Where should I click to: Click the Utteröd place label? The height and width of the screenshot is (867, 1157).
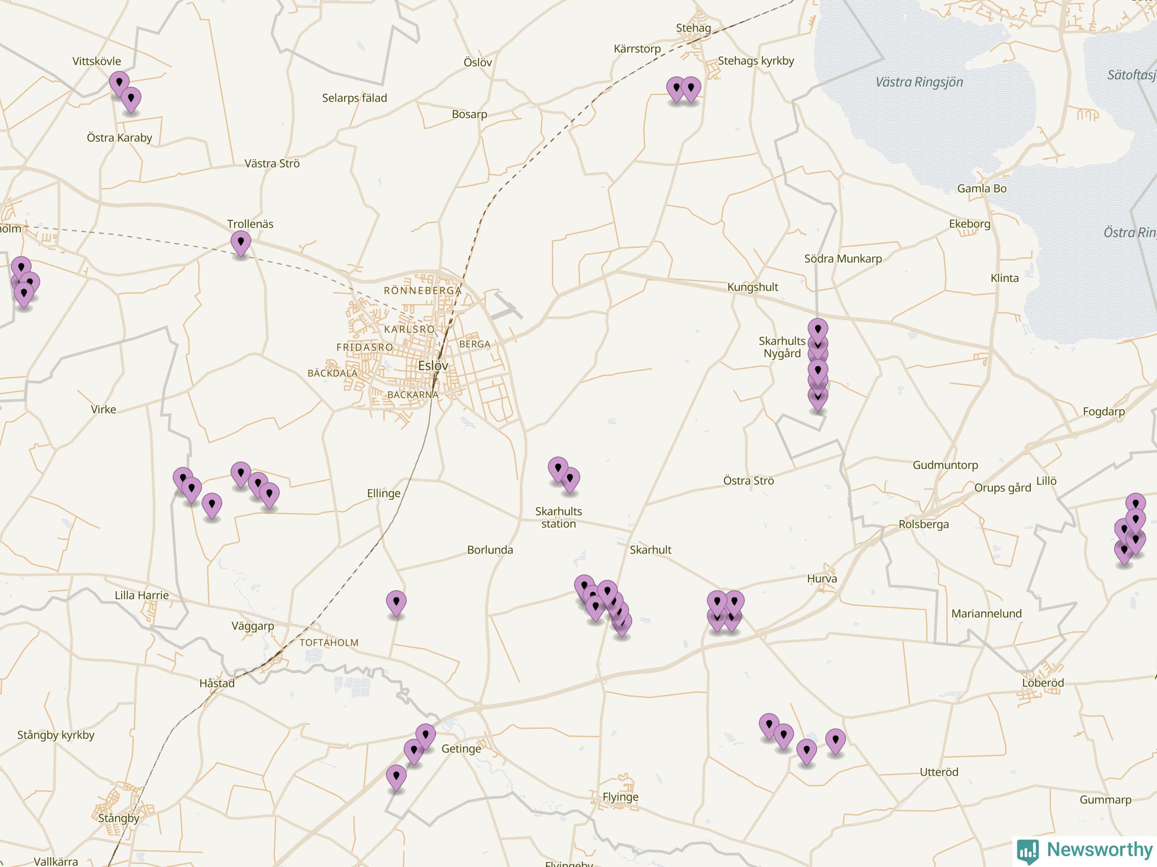[x=939, y=772]
